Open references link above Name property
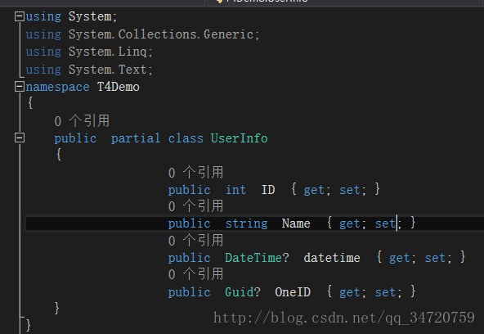Image resolution: width=484 pixels, height=334 pixels. 195,206
